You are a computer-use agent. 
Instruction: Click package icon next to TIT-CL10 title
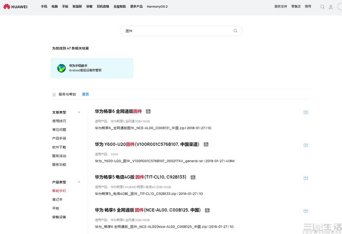point(193,177)
